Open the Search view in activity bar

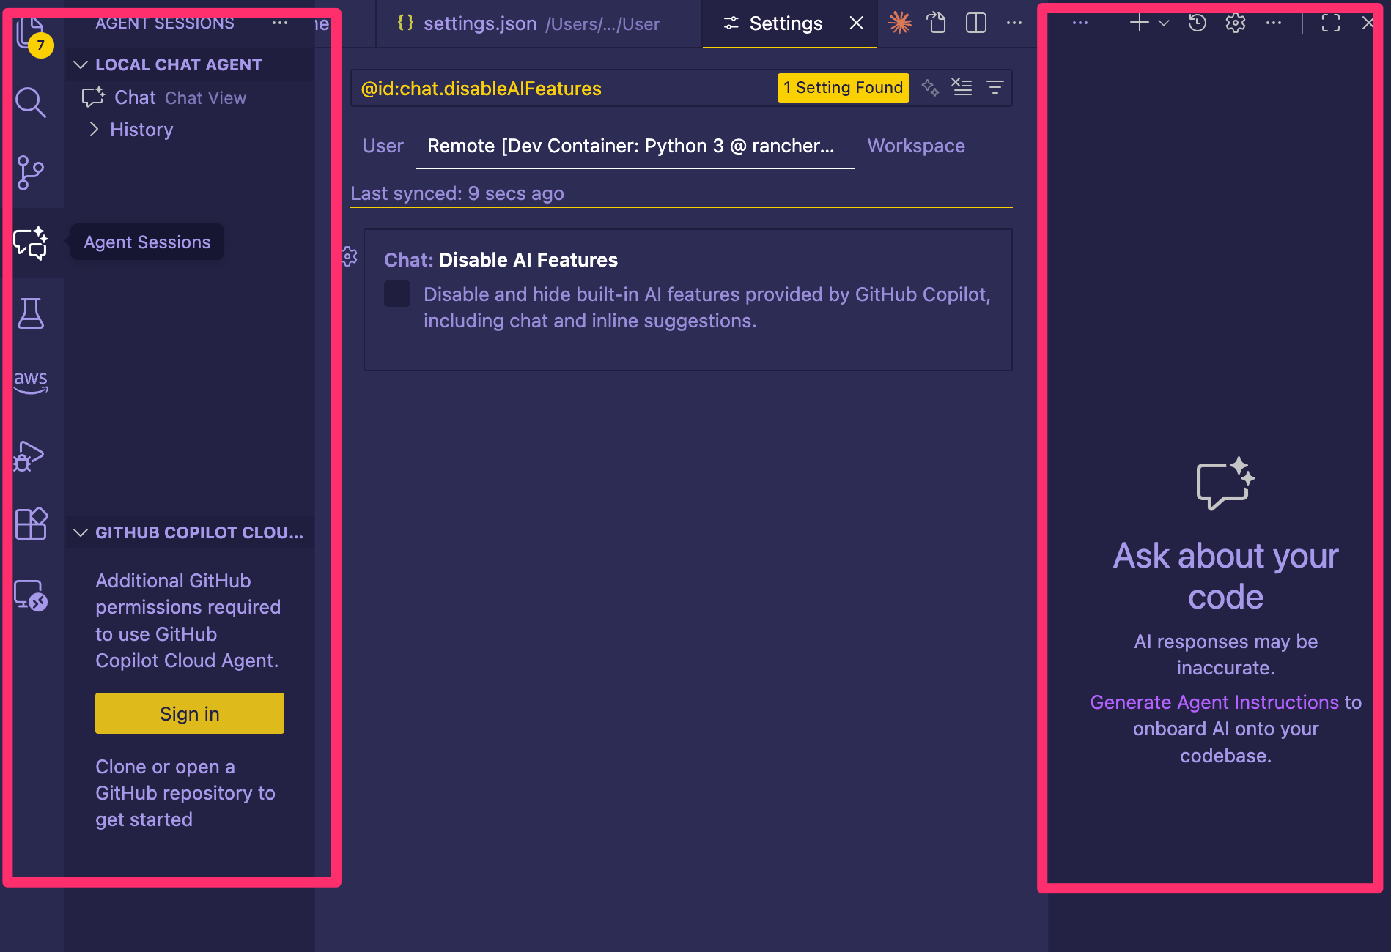tap(31, 103)
